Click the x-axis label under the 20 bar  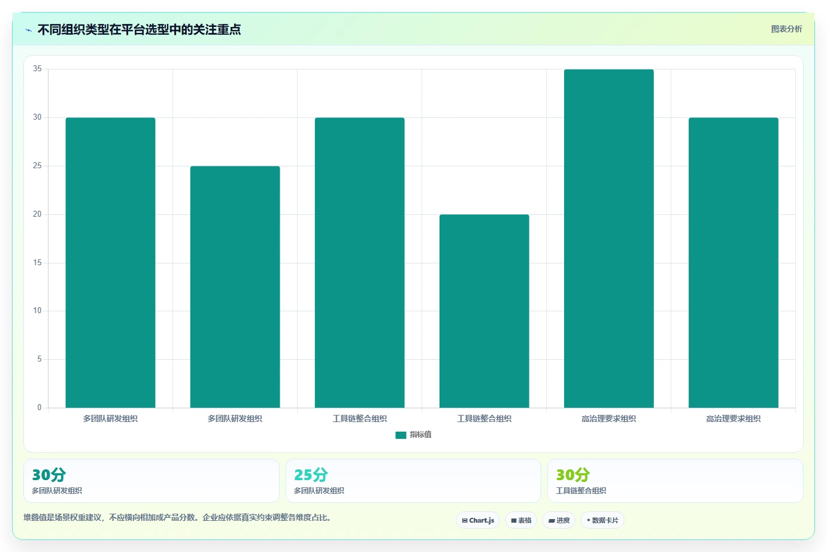coord(484,419)
